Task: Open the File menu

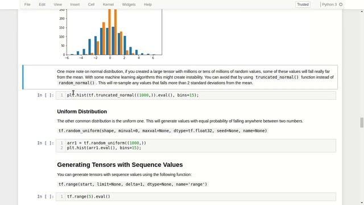Action: tap(27, 5)
